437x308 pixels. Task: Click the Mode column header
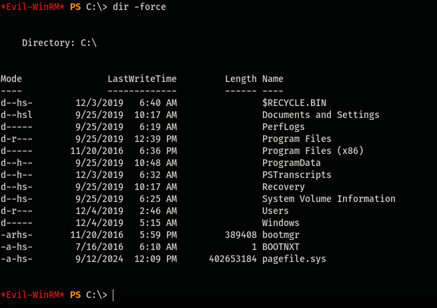11,79
